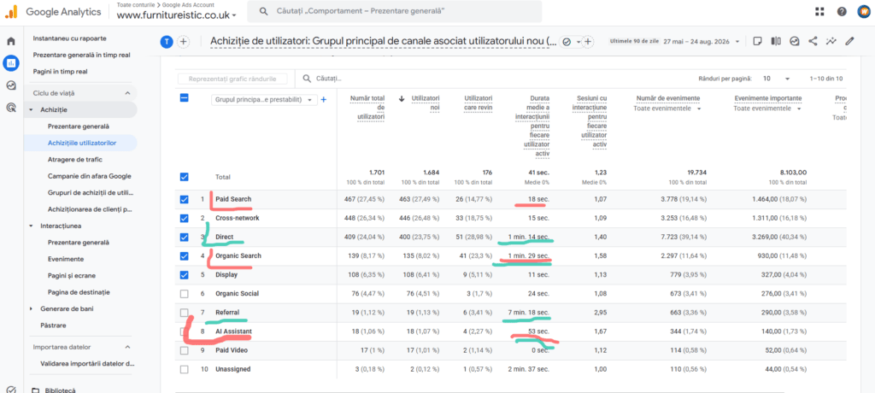
Task: Open Pagina de destinație report
Action: 79,292
